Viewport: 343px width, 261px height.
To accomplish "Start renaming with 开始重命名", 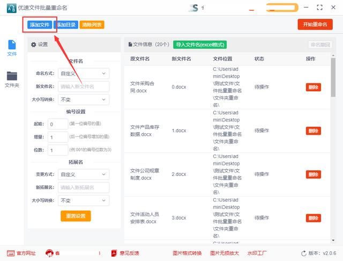I will (x=315, y=24).
